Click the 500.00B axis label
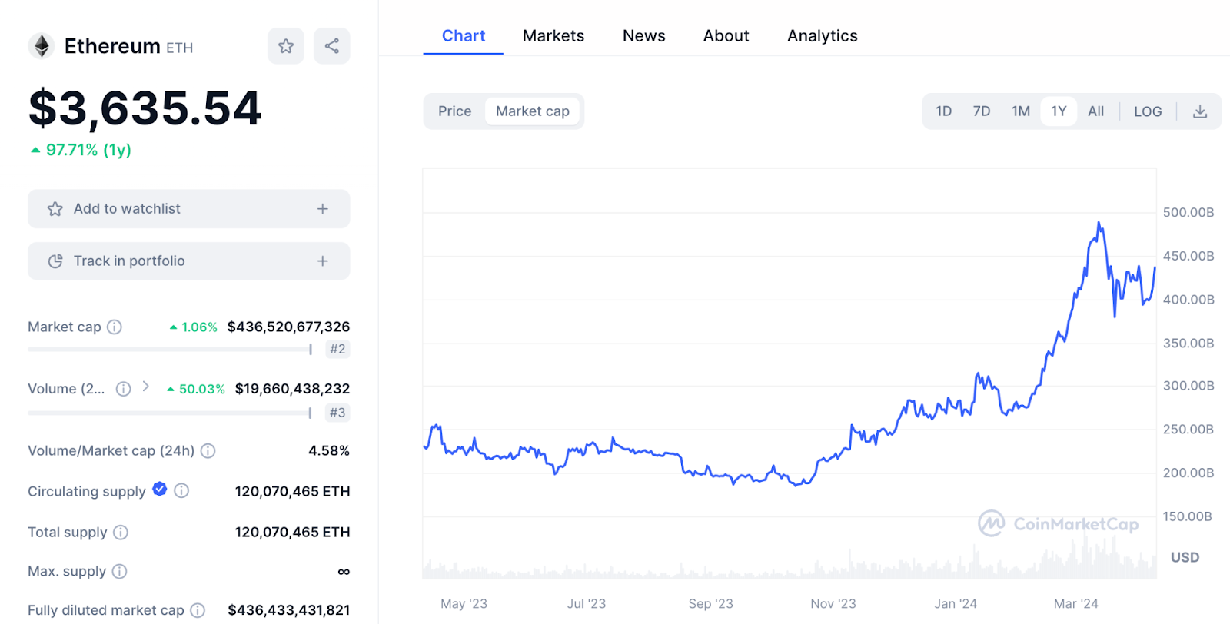 pos(1188,212)
